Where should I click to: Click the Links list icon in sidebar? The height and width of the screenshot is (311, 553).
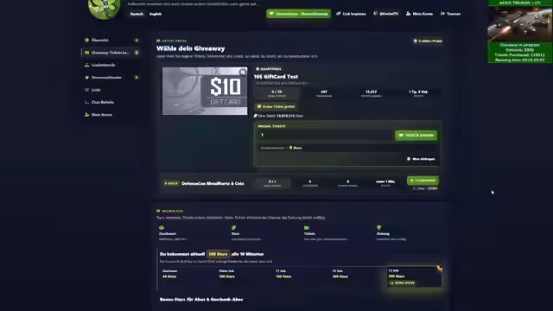[86, 90]
